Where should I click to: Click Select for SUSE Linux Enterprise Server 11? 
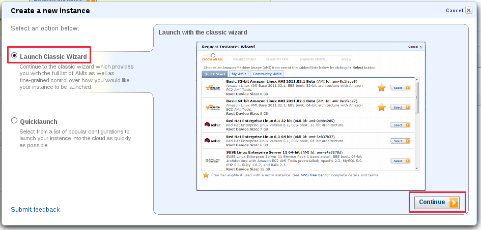[400, 161]
